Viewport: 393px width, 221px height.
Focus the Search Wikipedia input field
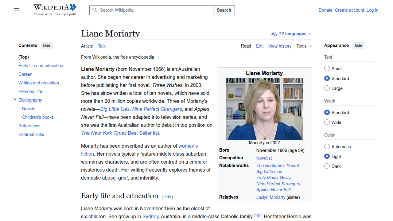point(151,10)
